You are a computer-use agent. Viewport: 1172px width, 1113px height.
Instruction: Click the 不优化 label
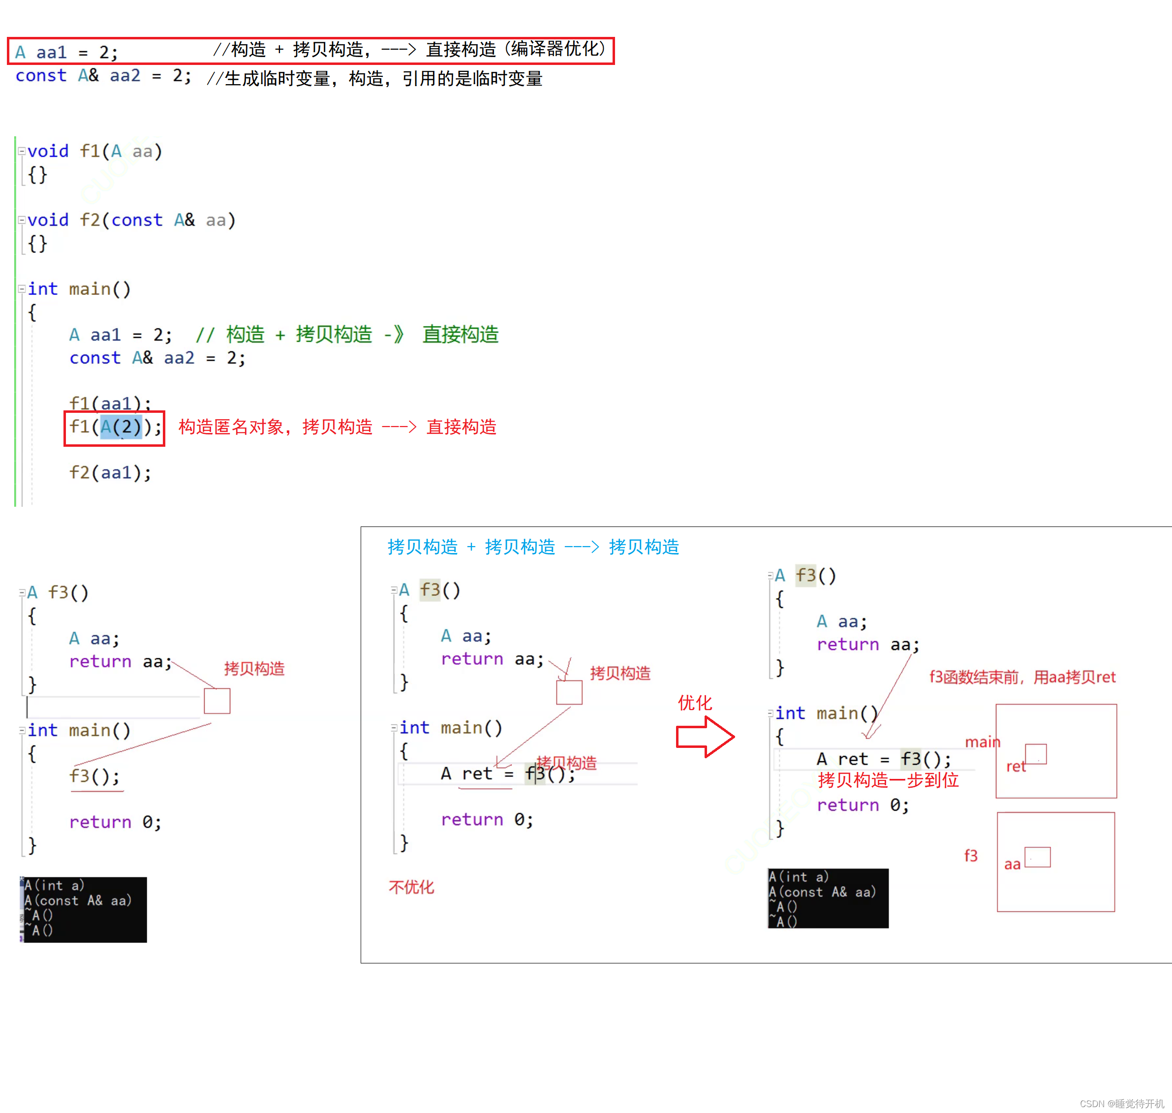[411, 887]
